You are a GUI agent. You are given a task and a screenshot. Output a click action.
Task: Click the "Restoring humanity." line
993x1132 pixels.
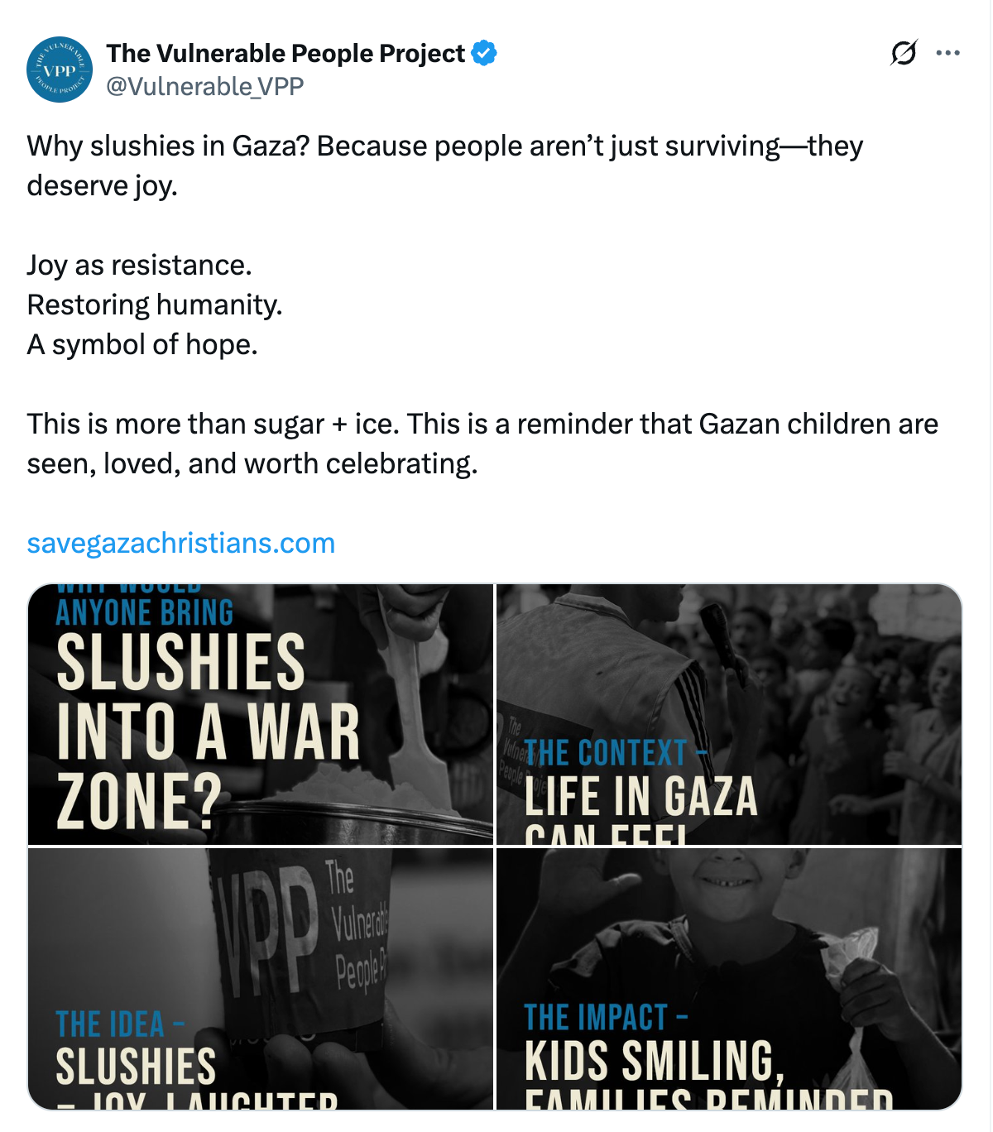click(x=155, y=305)
